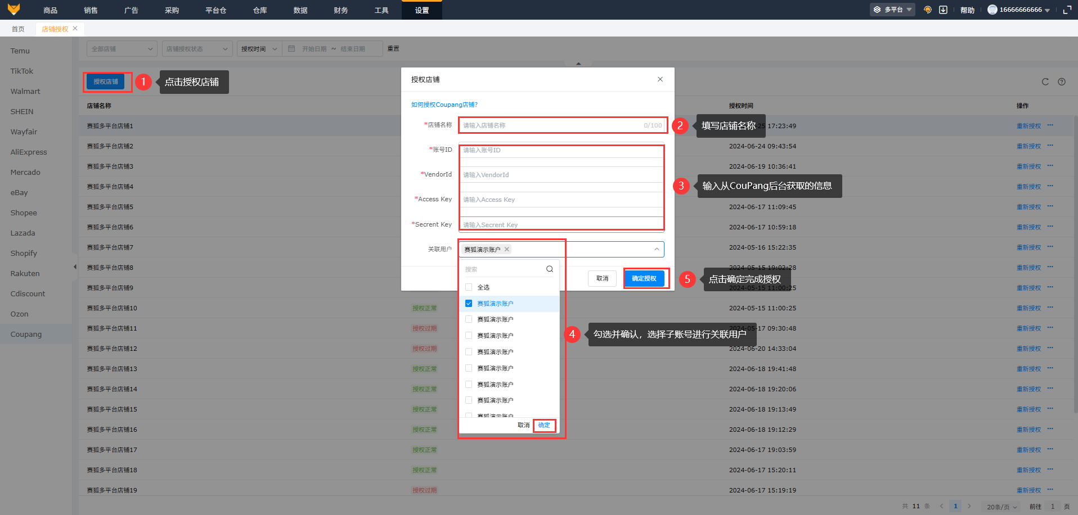Open more actions for row 赛狐多平台店铺2
The image size is (1078, 515).
pos(1050,146)
